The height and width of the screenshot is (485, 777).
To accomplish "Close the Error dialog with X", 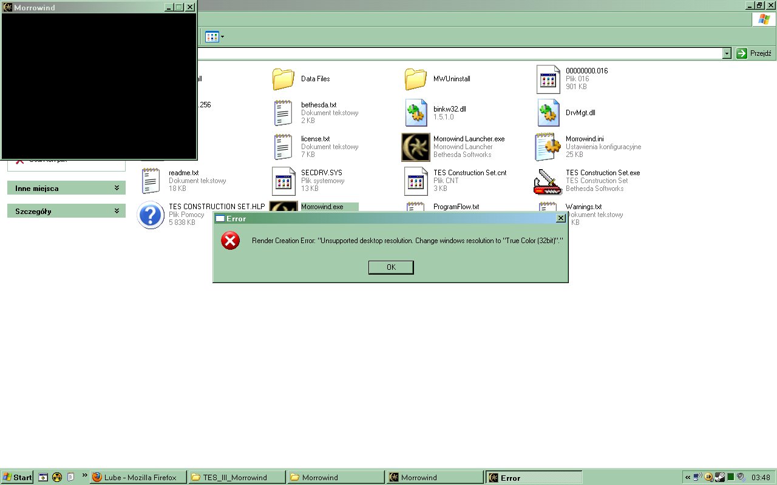I will click(x=561, y=218).
